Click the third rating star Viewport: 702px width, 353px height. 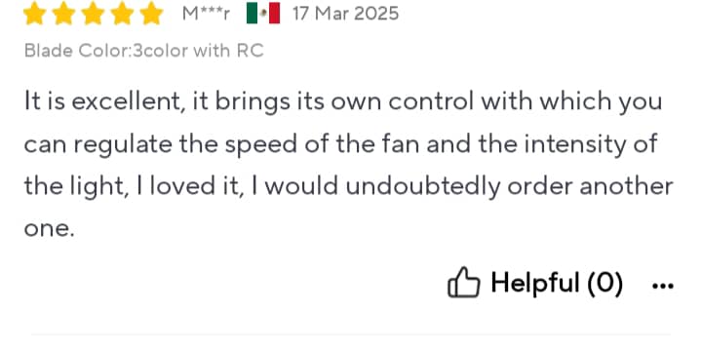[94, 13]
